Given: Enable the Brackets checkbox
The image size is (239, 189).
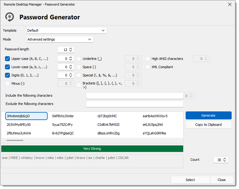Looking at the screenshot, I should point(79,85).
